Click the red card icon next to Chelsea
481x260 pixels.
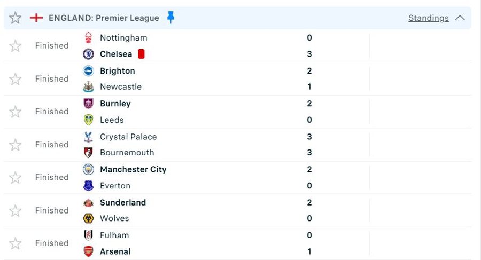click(141, 54)
